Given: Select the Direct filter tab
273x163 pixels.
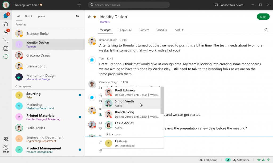Looking at the screenshot, I should click(x=28, y=16).
